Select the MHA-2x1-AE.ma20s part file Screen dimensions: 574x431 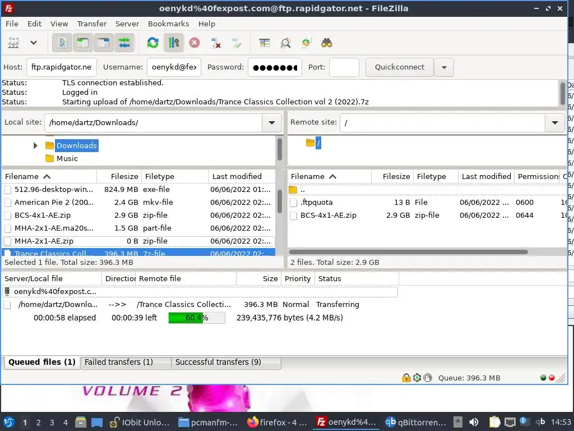pyautogui.click(x=138, y=228)
